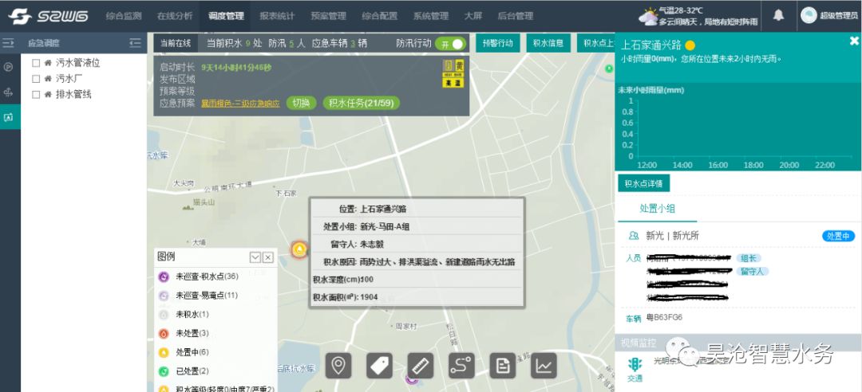Click the 预警行动 button
The height and width of the screenshot is (392, 862).
pyautogui.click(x=497, y=43)
